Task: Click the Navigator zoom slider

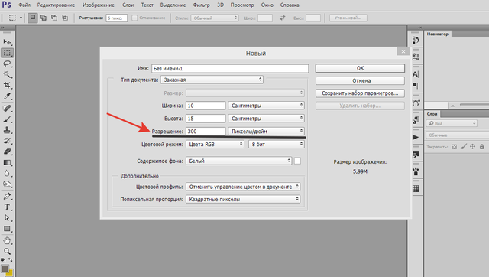Action: [474, 106]
